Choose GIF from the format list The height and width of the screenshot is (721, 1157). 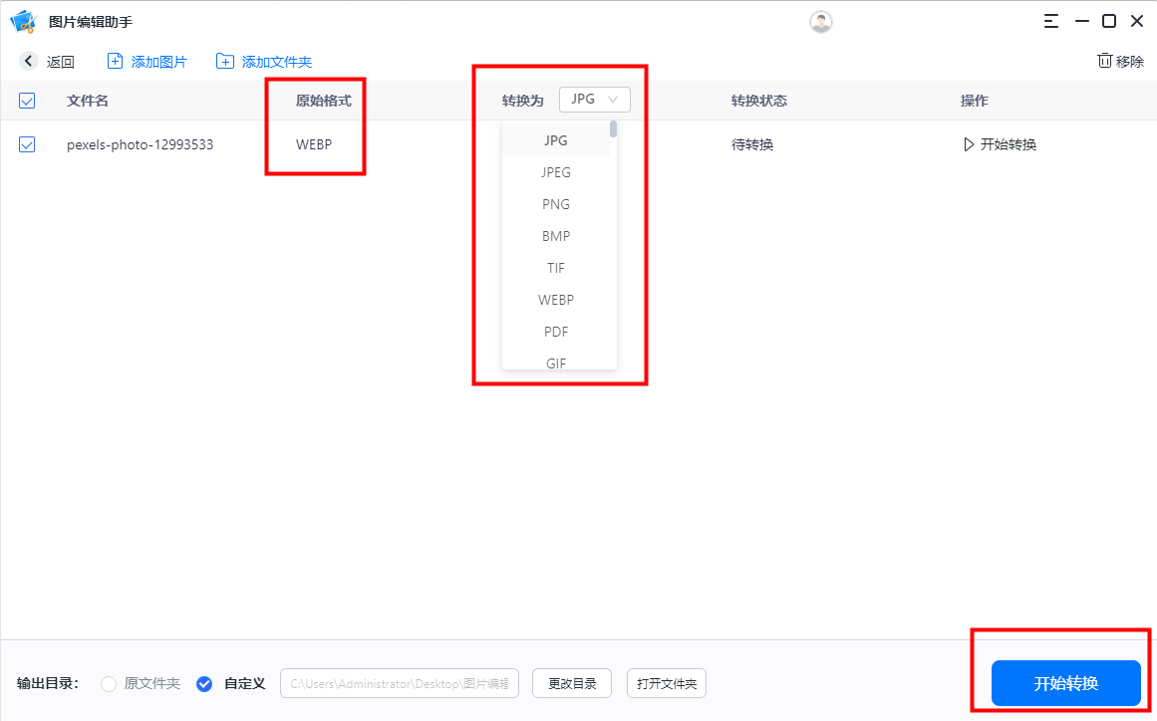click(x=556, y=361)
